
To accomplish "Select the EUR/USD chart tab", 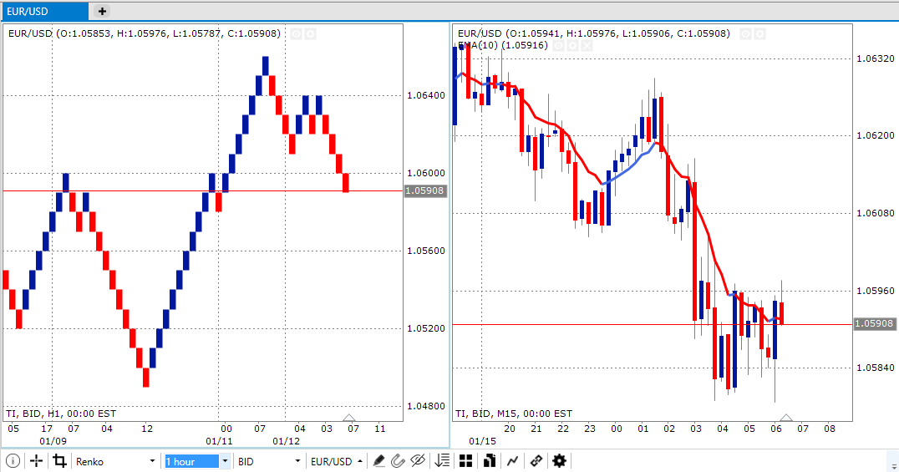I will [45, 11].
